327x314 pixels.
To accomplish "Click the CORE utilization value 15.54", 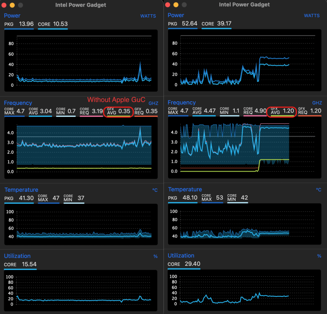I will click(x=29, y=264).
